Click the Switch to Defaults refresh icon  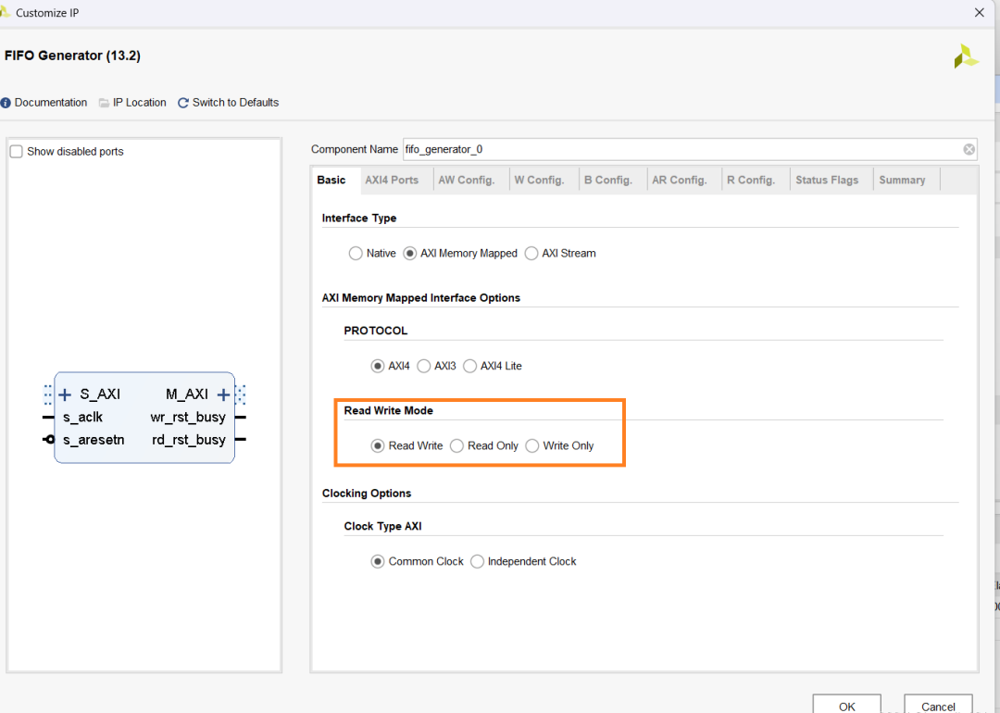pyautogui.click(x=183, y=103)
